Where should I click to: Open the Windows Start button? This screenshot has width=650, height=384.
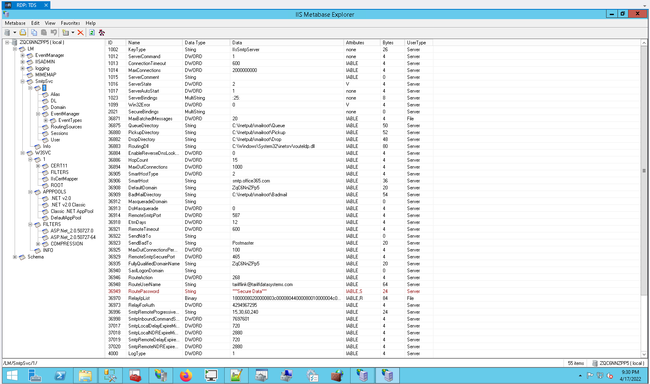12,376
